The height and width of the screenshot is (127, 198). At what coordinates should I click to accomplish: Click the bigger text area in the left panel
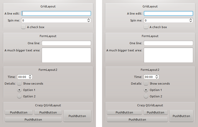coord(66,55)
